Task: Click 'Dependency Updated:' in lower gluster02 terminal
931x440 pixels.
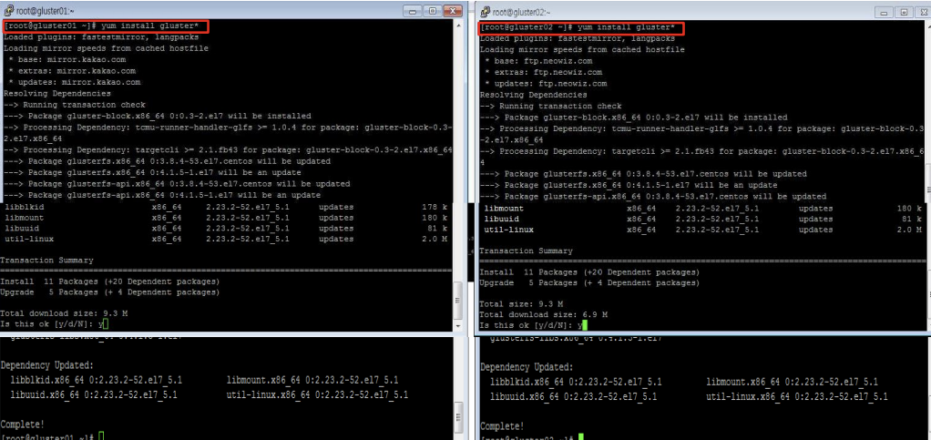Action: [x=527, y=367]
